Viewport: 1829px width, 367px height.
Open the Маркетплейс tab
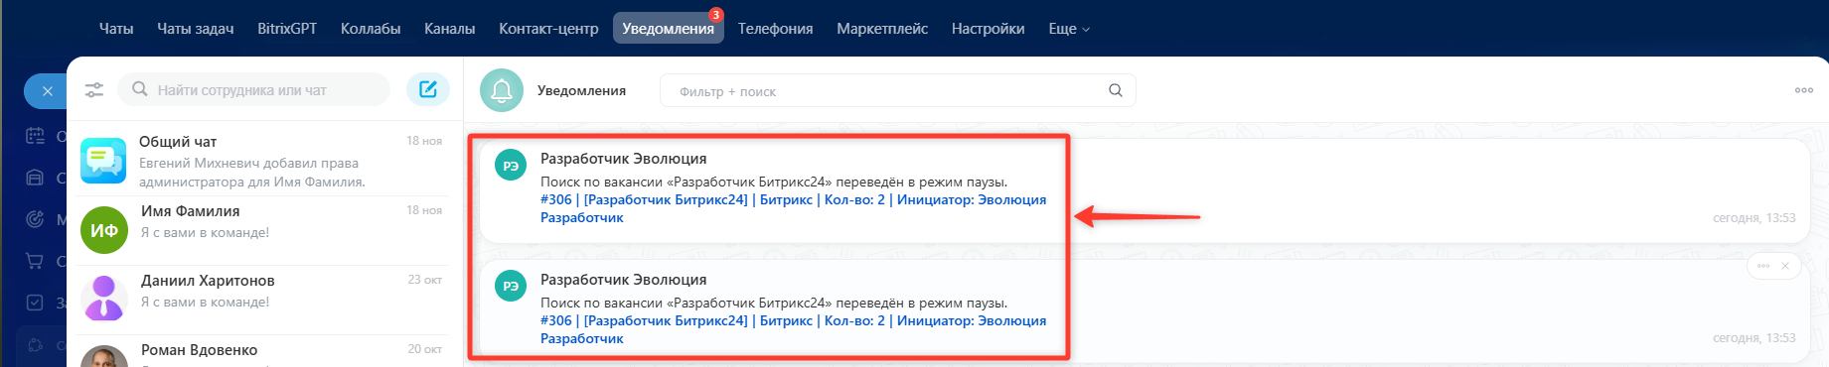(882, 29)
